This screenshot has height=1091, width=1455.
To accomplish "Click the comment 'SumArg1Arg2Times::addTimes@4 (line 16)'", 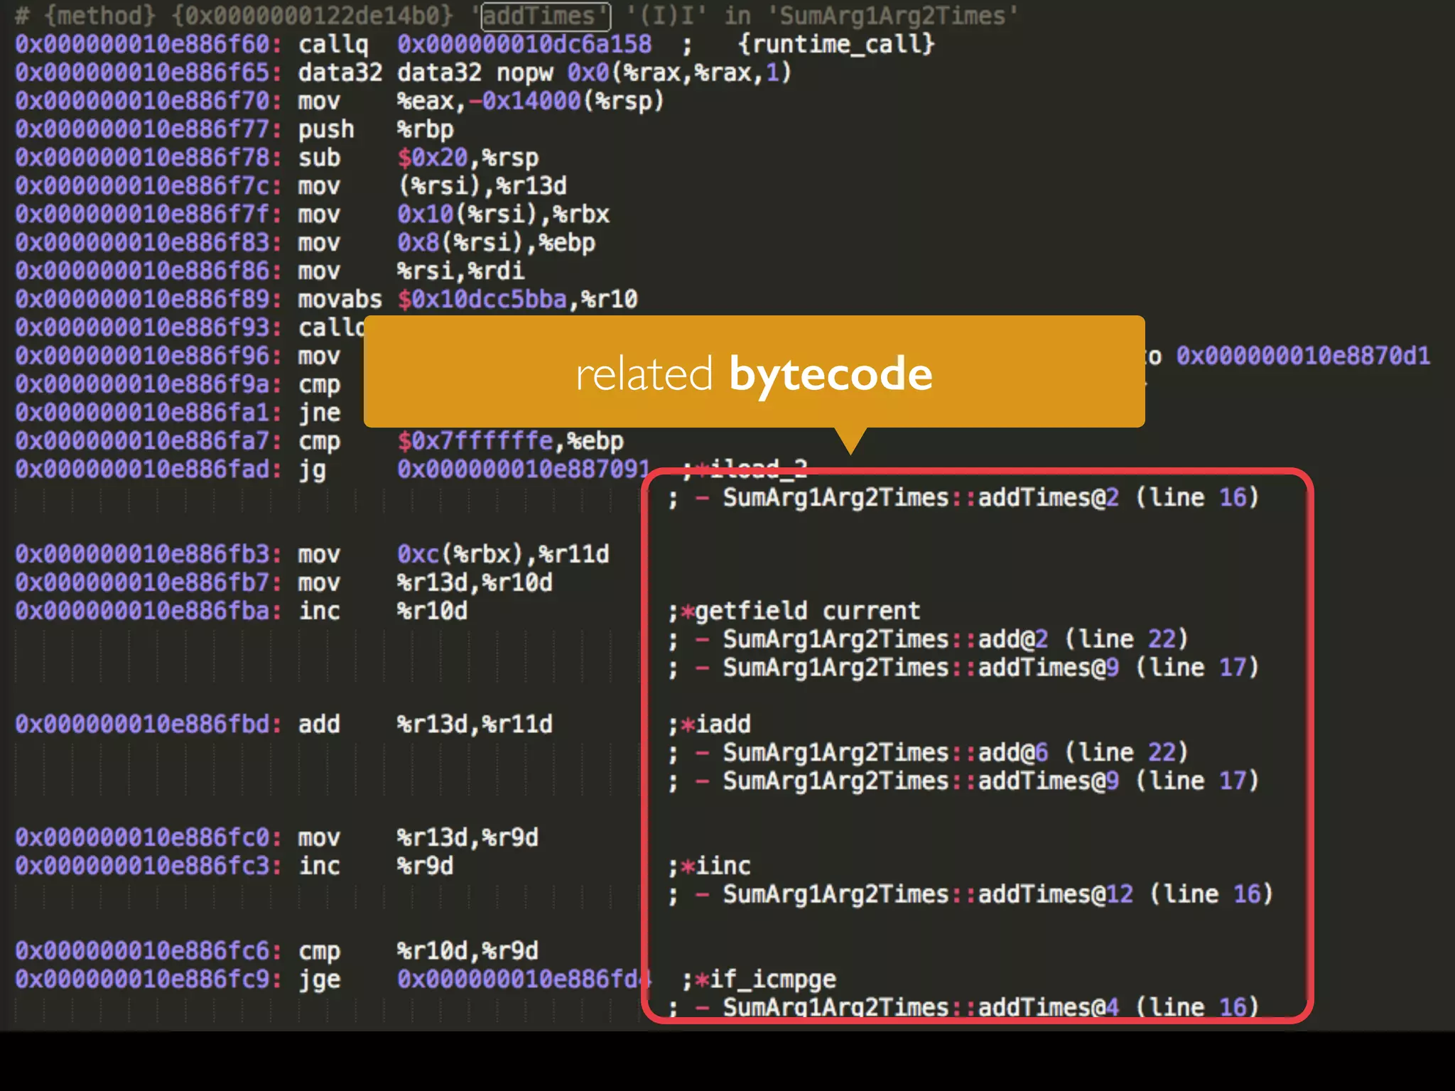I will 990,1006.
